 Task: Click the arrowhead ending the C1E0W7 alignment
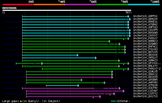(x=124, y=91)
